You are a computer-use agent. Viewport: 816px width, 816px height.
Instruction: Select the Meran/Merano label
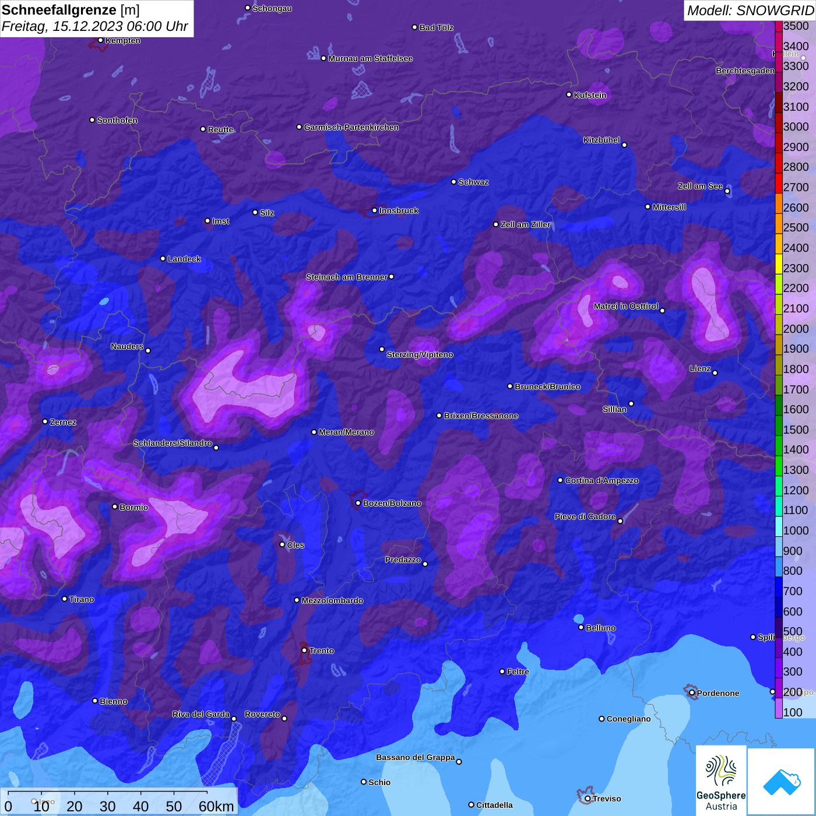pyautogui.click(x=346, y=432)
